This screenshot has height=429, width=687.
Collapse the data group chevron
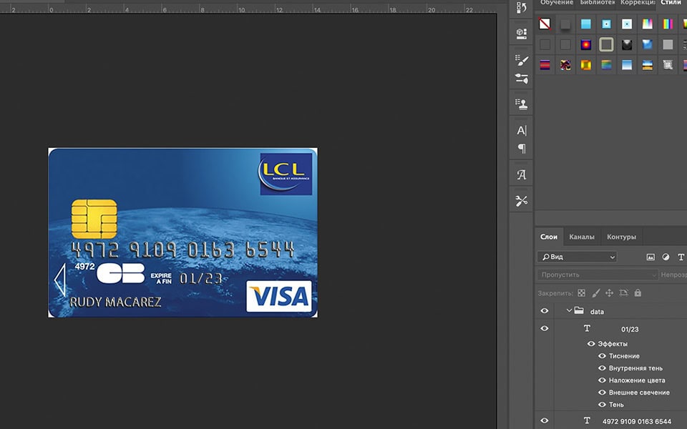(569, 310)
